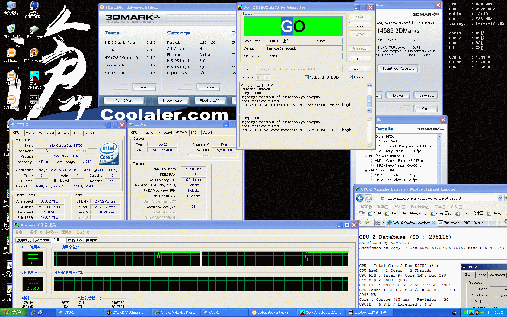507x317 pixels.
Task: Open 檢視(V) menu in Internet Explorer
Action: 399,207
